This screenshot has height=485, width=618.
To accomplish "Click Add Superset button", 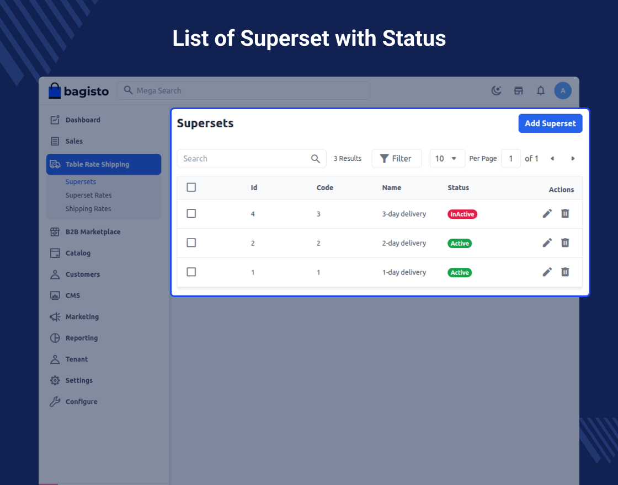I will click(550, 123).
